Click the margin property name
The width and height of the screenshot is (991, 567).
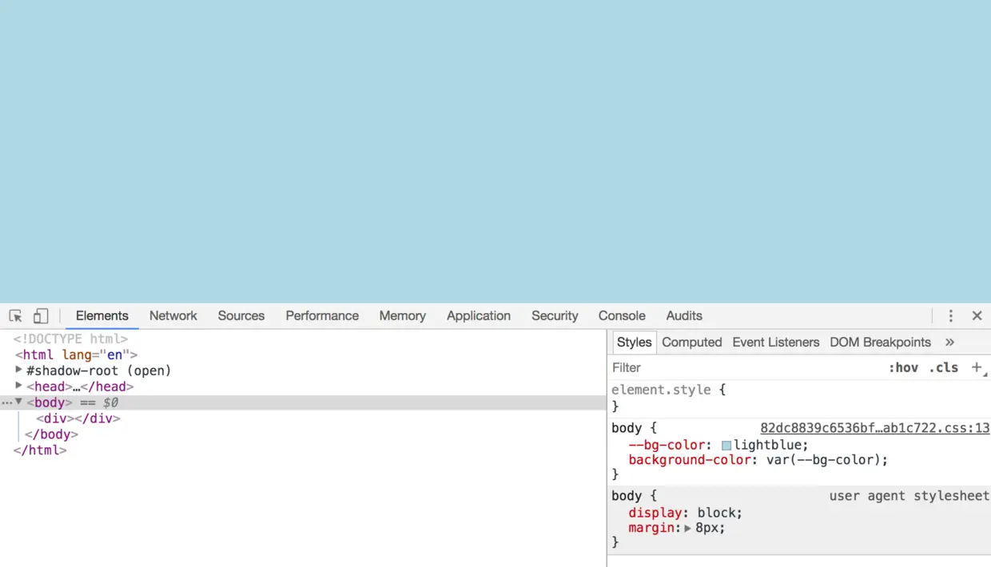[x=651, y=528]
